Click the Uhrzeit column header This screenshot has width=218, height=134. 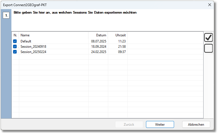(120, 35)
